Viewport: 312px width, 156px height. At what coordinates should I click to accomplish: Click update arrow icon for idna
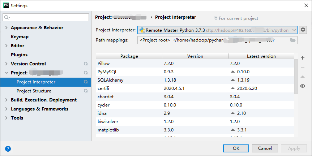pos(232,113)
